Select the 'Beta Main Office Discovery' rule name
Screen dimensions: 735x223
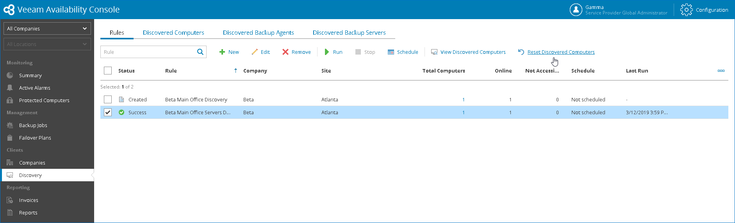[x=196, y=99]
